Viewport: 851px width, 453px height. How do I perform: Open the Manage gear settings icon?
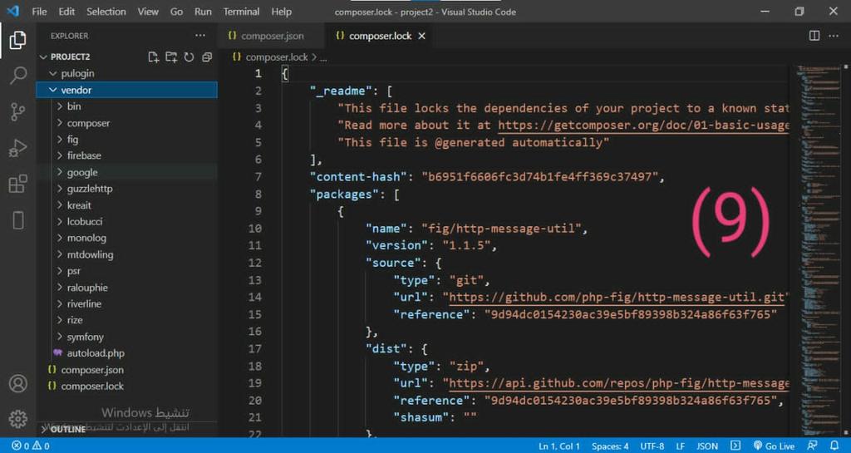click(17, 419)
